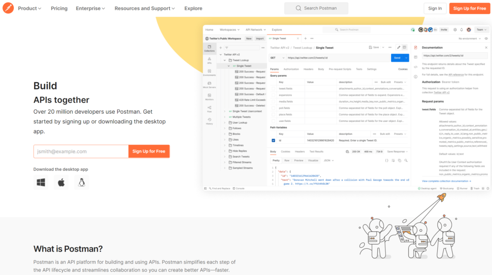Select the Raw response view

[287, 161]
